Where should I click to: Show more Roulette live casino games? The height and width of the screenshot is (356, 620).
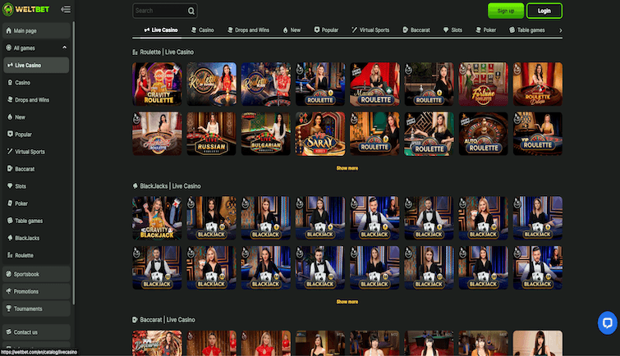click(x=347, y=168)
